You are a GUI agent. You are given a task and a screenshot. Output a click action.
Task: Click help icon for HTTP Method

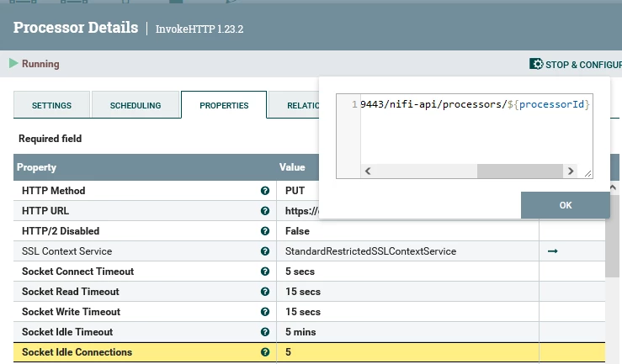[265, 191]
